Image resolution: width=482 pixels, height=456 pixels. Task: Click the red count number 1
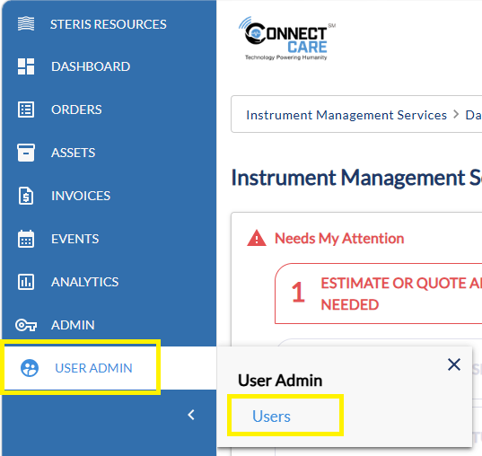click(298, 292)
